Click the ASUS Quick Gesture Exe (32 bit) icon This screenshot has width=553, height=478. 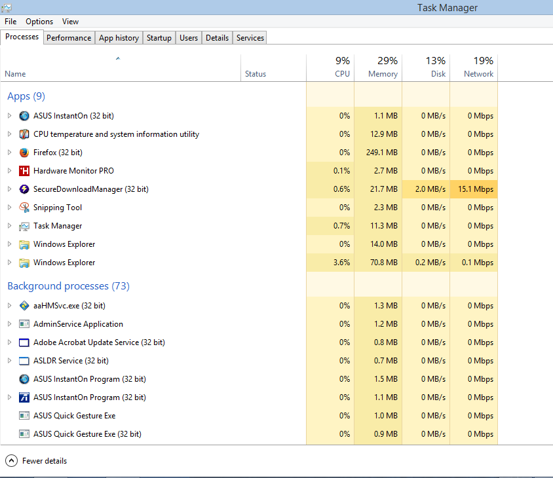coord(24,434)
